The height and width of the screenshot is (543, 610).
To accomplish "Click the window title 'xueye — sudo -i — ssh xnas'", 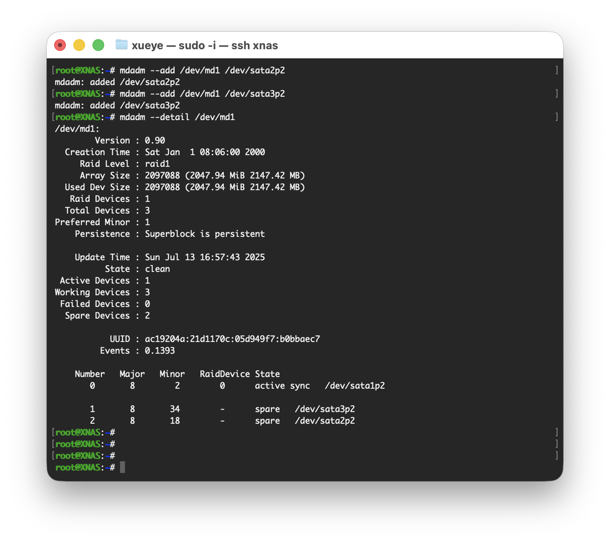I will [x=205, y=45].
